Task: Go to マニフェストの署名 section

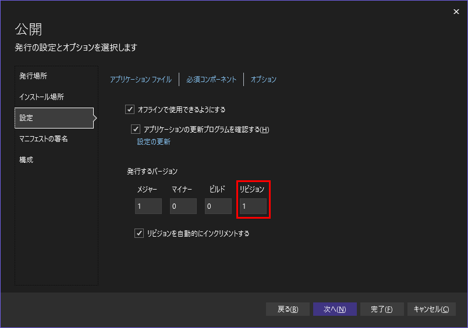Action: pos(44,139)
